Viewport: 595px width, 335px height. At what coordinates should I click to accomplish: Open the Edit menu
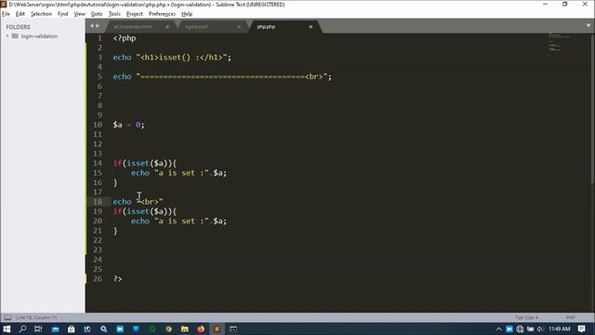[20, 14]
